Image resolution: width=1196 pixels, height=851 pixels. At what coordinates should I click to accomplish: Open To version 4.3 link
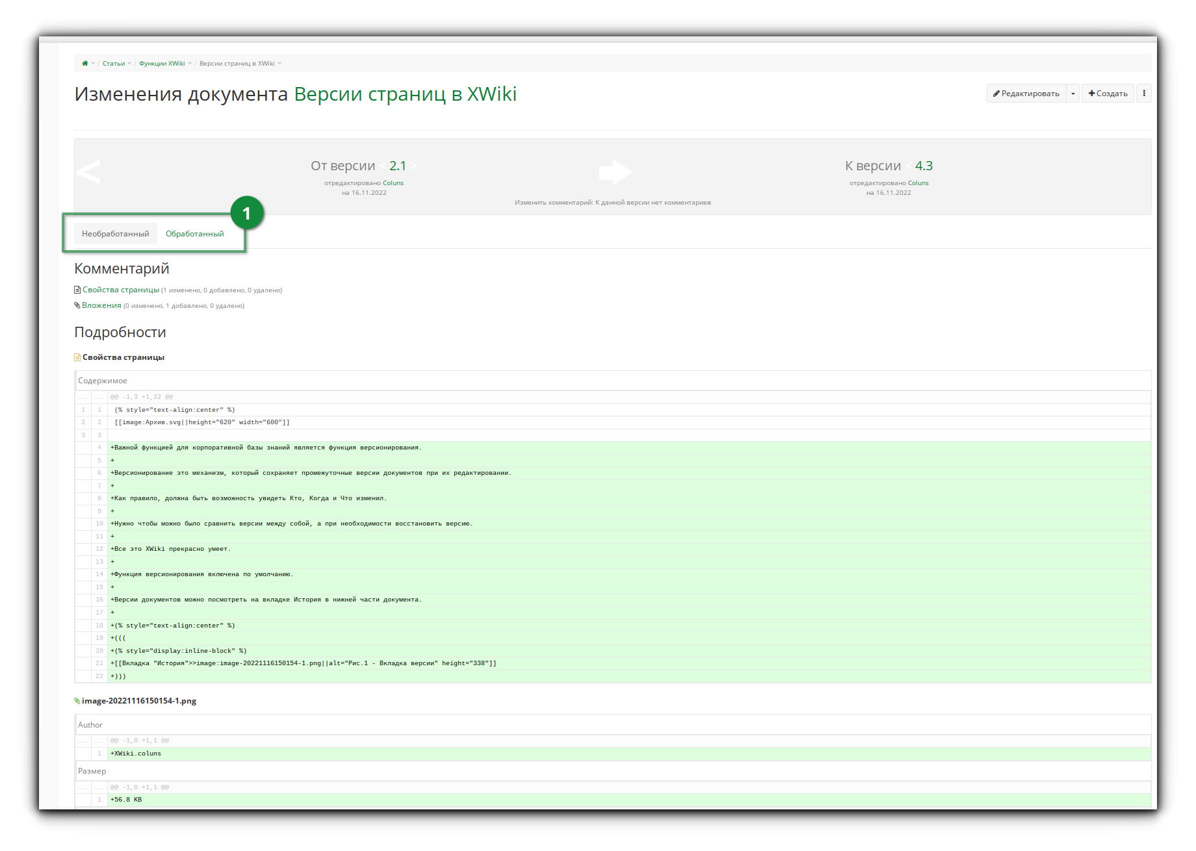click(x=924, y=166)
